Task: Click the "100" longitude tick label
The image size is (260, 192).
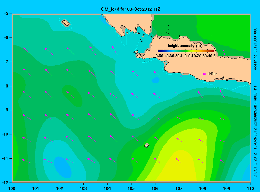Action: (x=12, y=188)
